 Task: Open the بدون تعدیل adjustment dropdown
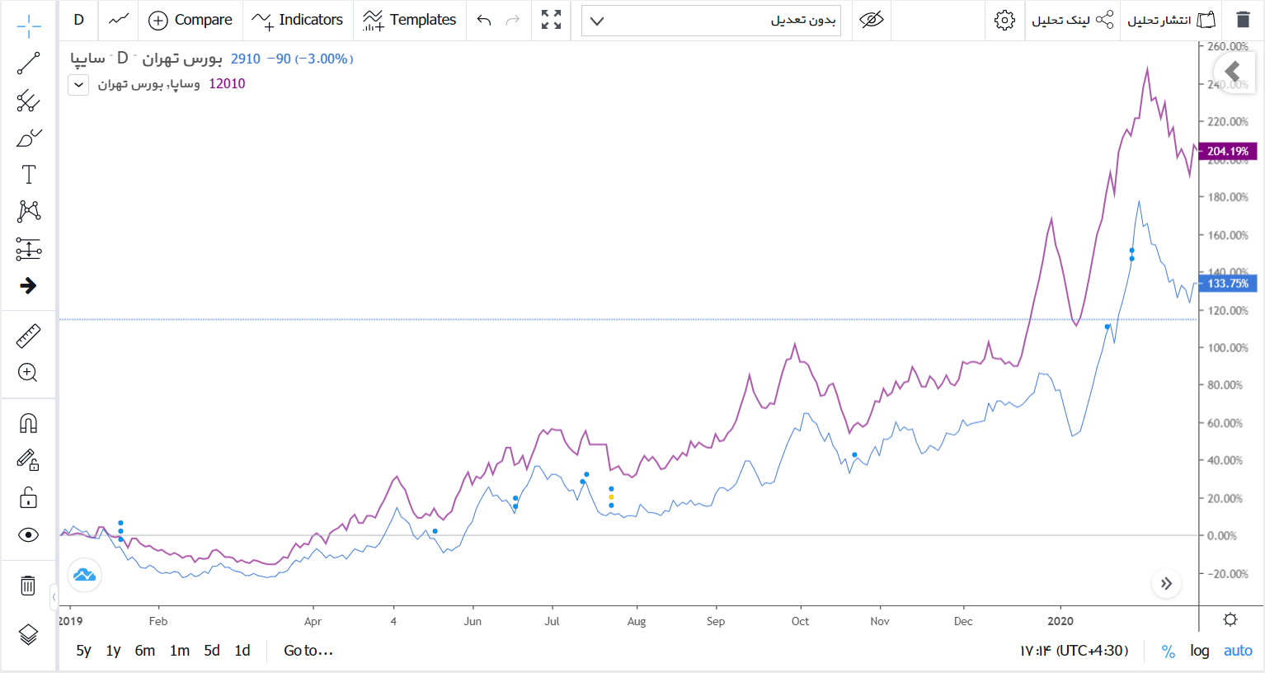pyautogui.click(x=711, y=21)
